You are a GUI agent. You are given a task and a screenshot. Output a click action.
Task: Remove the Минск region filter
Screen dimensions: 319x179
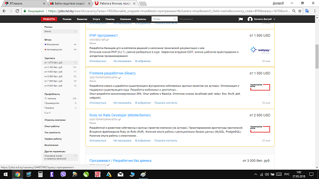(x=76, y=31)
